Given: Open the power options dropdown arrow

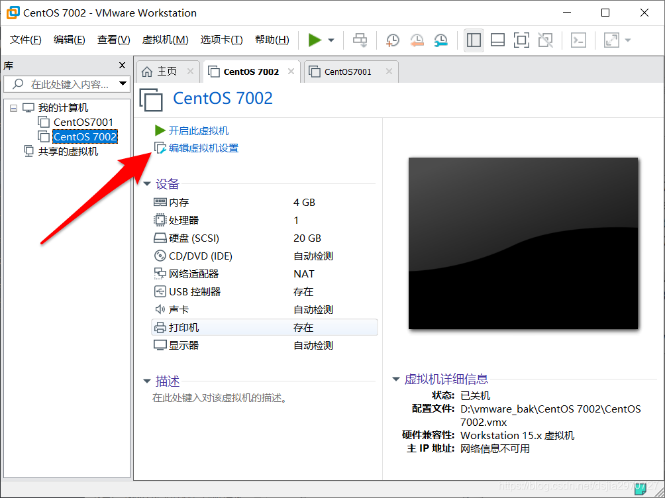Looking at the screenshot, I should (331, 40).
